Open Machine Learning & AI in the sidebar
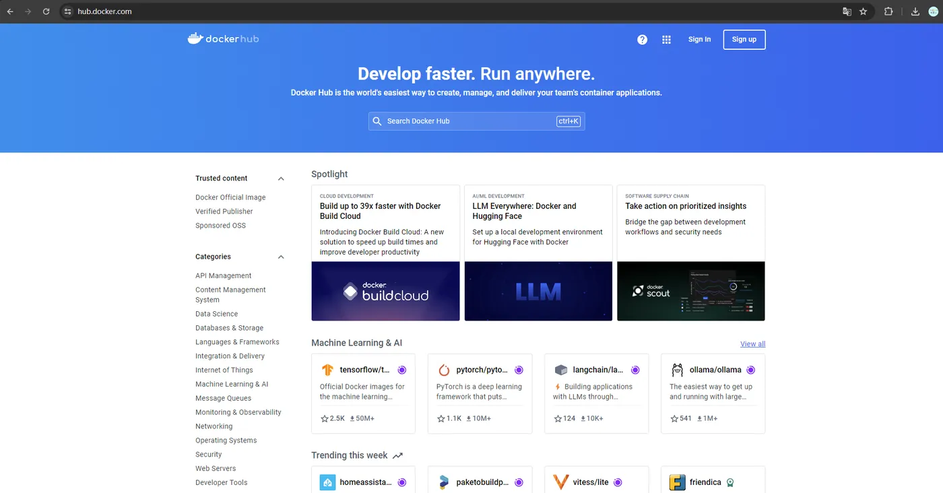Screen dimensions: 943x493 pos(232,385)
